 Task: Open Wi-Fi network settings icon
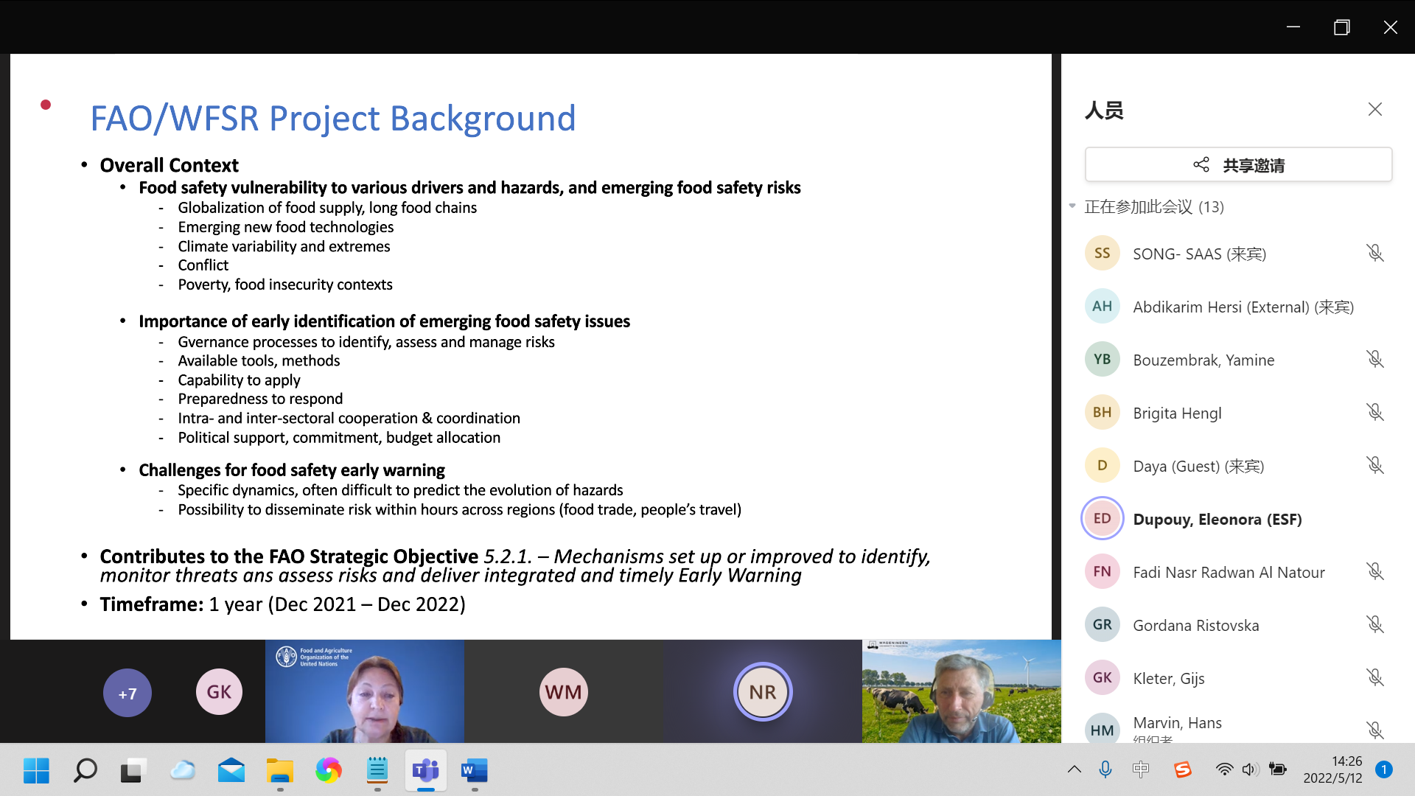point(1224,769)
